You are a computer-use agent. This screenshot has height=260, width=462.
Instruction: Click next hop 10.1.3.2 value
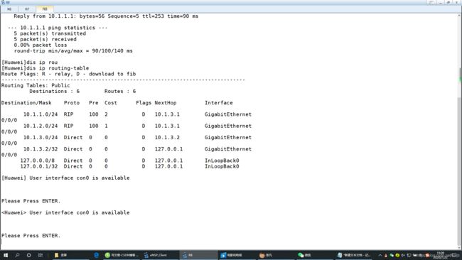click(167, 138)
